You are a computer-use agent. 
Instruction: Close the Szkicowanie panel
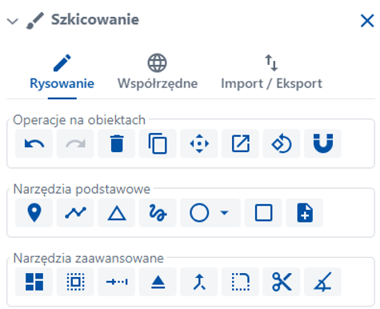[x=367, y=21]
